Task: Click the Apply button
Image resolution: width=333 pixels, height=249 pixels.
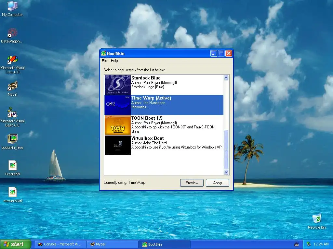Action: point(218,183)
